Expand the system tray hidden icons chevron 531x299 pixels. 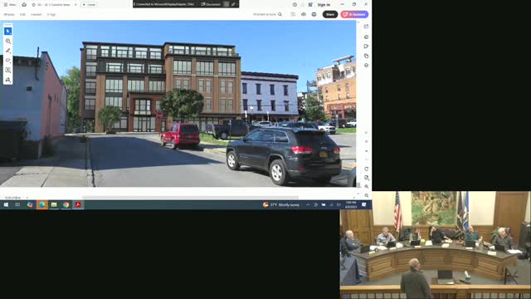(x=308, y=205)
